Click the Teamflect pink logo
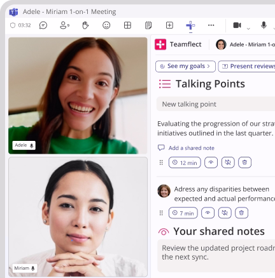275x278 pixels. 160,44
